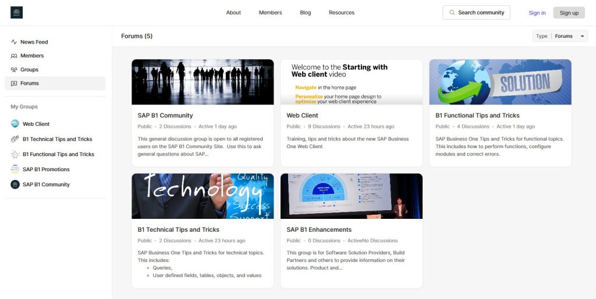The image size is (596, 299).
Task: Open B1 Technical Tips and Tricks card title
Action: pos(178,230)
